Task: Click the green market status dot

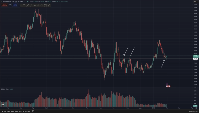Action: pos(28,2)
